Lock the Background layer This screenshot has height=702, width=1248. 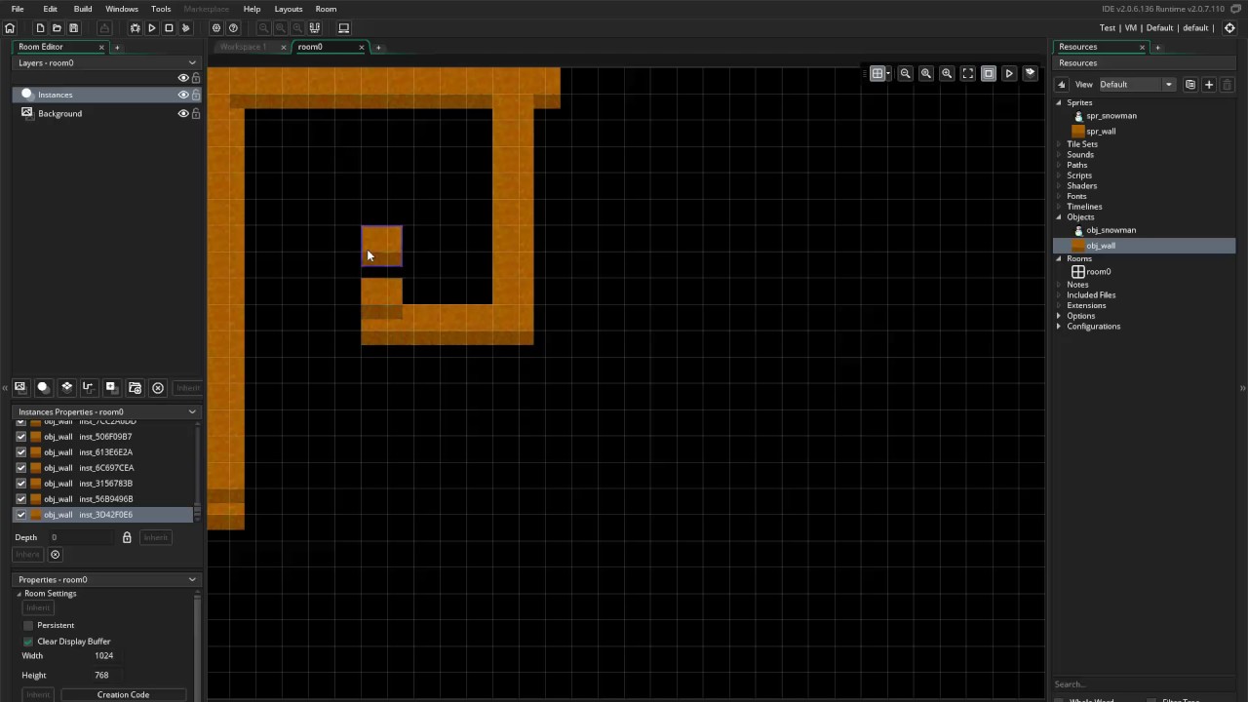(196, 113)
